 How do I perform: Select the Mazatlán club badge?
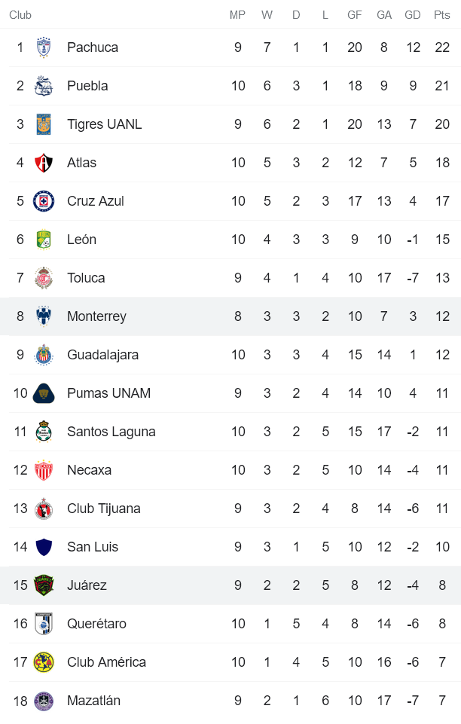(x=44, y=700)
